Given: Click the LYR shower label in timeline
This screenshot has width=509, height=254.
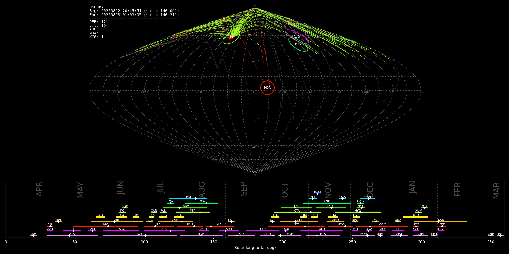Looking at the screenshot, I should [50, 225].
